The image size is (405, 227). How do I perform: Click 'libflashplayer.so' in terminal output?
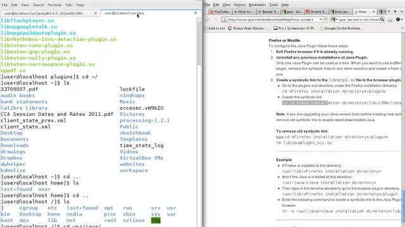coord(27,21)
